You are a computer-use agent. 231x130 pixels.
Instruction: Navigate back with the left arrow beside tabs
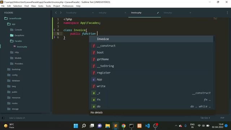[56, 13]
